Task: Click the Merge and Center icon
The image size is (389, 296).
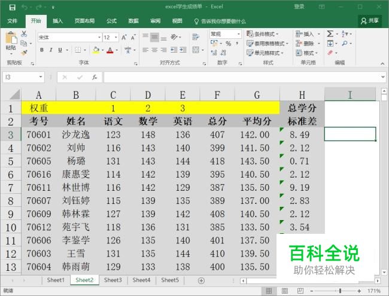Action: click(x=196, y=50)
